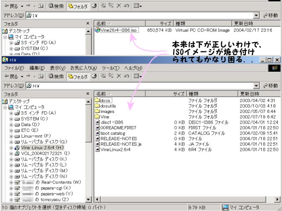Click folder tree scroll down arrow
Viewport: 282px width, 211px height.
pos(88,199)
